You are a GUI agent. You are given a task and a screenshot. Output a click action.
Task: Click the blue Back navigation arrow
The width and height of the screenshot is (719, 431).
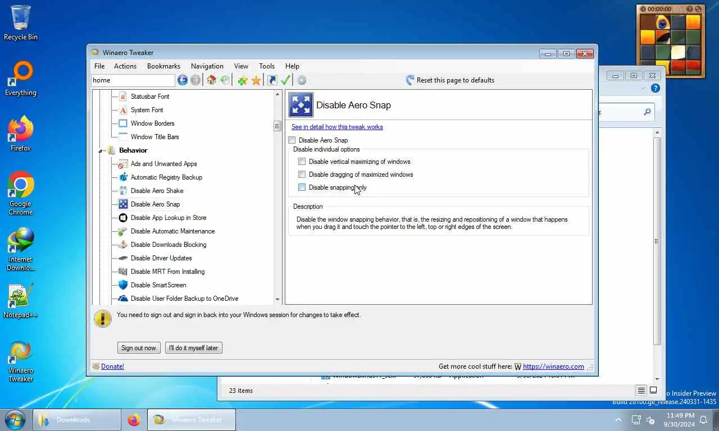pyautogui.click(x=183, y=80)
